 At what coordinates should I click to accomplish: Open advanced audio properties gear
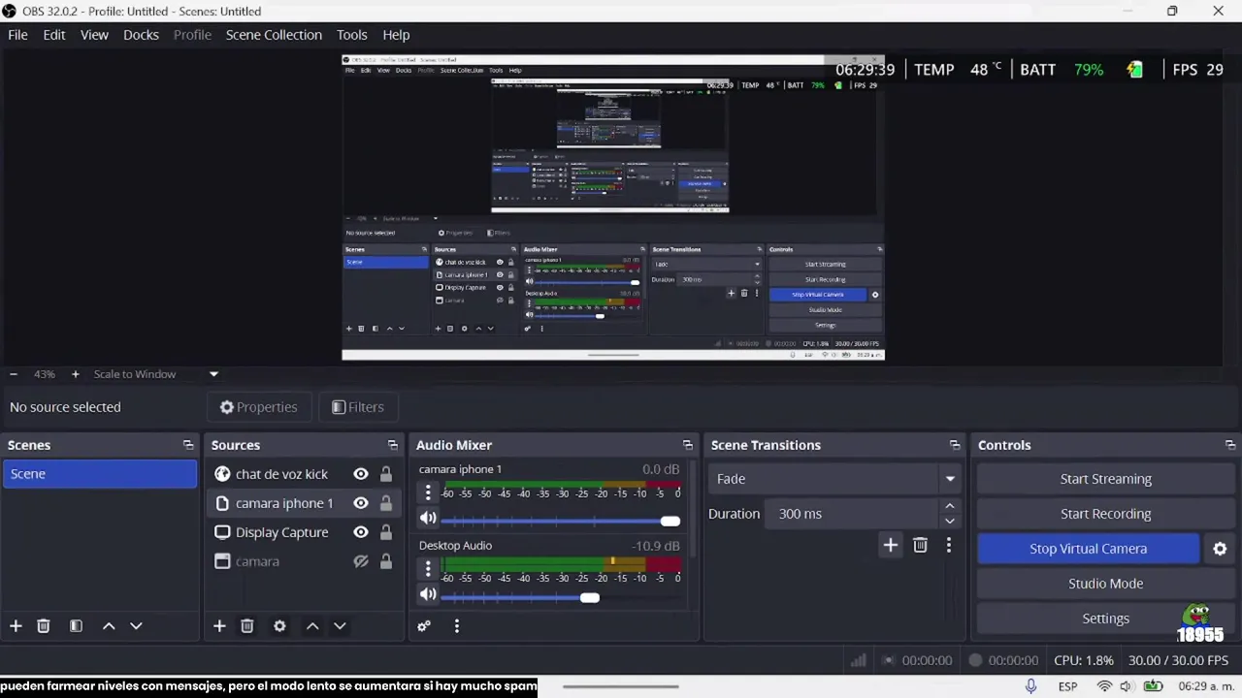click(x=424, y=626)
